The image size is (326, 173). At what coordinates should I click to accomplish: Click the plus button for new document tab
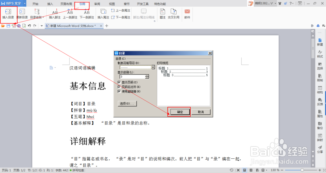coord(107,26)
